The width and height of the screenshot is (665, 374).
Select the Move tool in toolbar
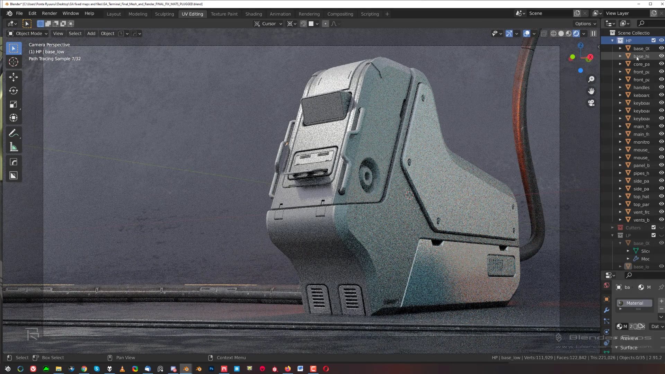click(14, 77)
